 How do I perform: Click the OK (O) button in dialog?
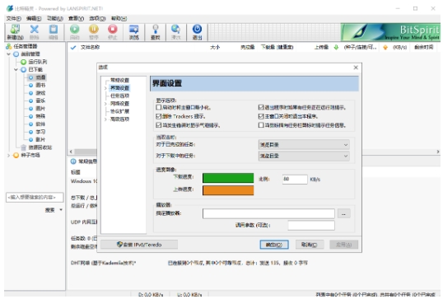click(274, 245)
